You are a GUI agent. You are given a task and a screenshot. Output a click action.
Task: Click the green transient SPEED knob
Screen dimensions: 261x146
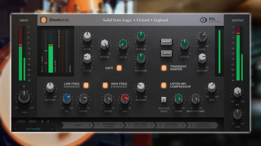pyautogui.click(x=185, y=44)
